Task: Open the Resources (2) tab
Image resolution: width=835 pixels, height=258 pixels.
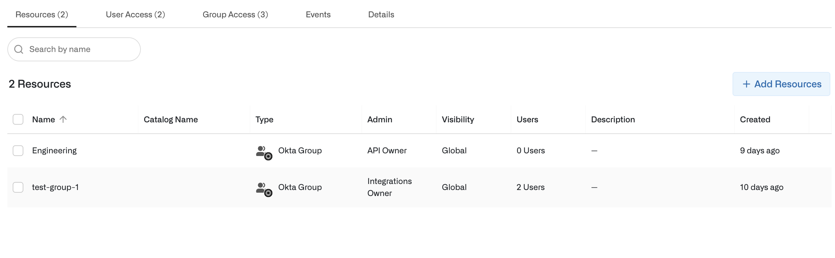Action: tap(42, 15)
